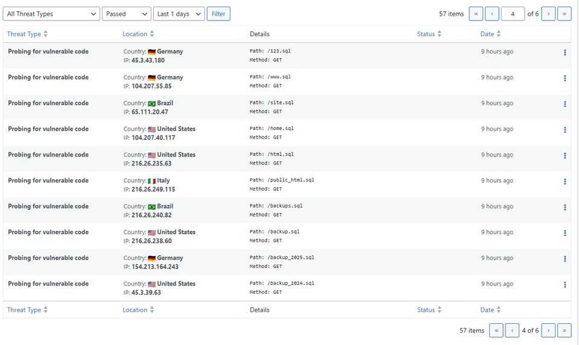579x345 pixels.
Task: Click the current page number field
Action: coord(513,14)
